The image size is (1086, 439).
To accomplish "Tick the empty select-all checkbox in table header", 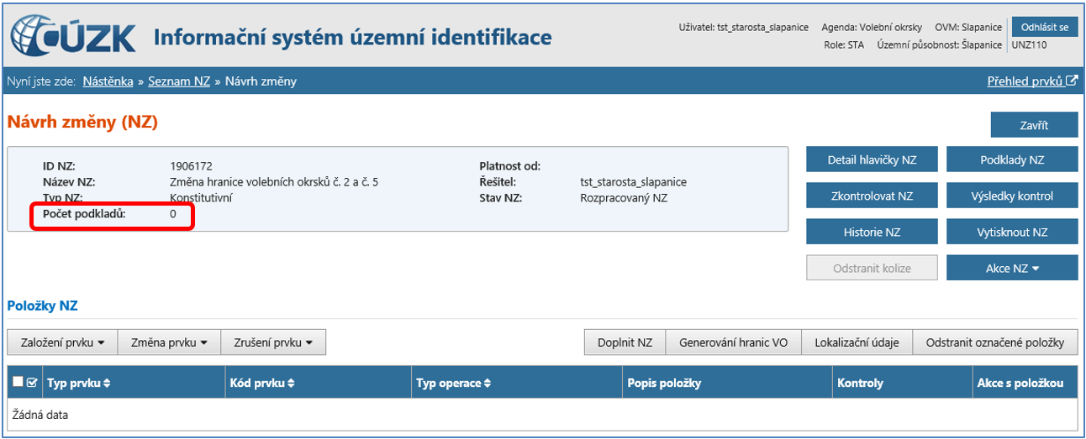I will point(18,383).
